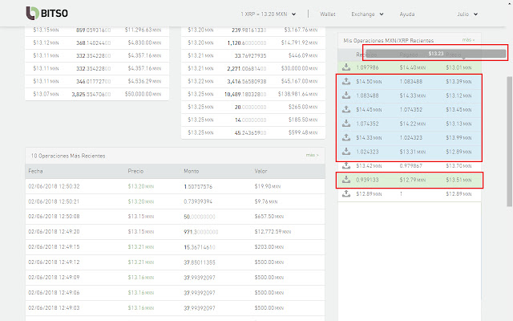Image resolution: width=513 pixels, height=321 pixels.
Task: Click upload icon in $14.45 MXN row
Action: point(345,109)
